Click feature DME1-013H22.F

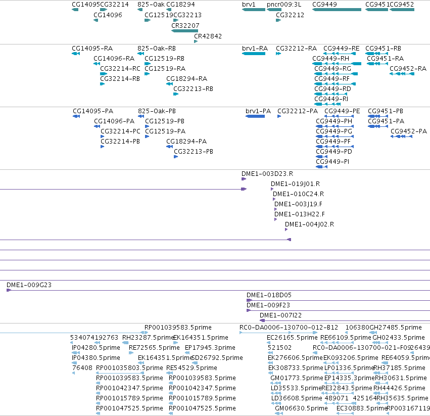coord(299,215)
